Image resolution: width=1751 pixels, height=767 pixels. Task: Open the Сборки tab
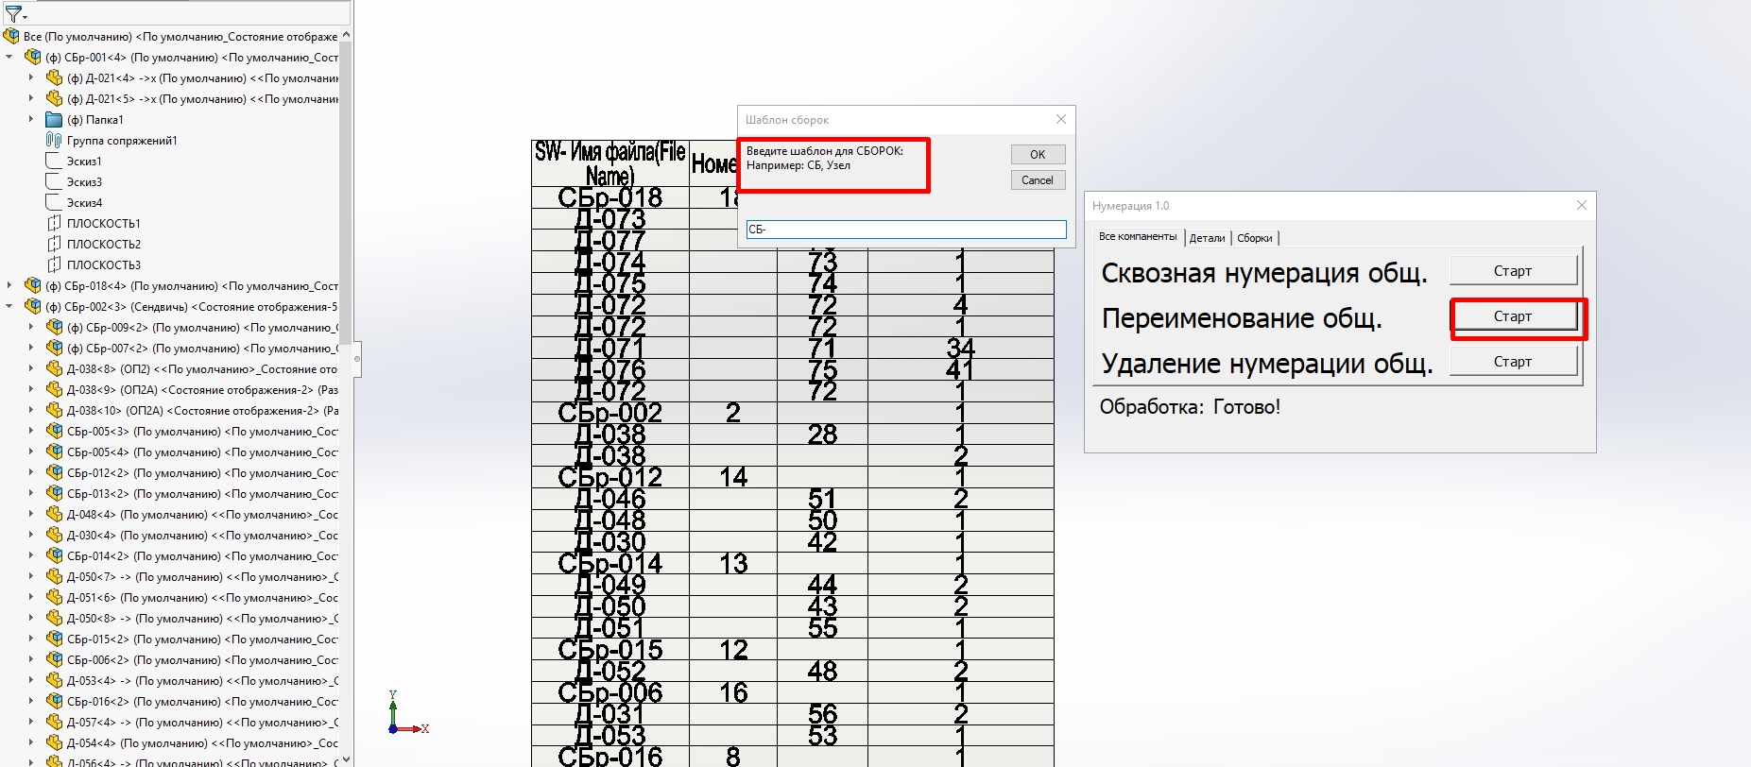(x=1255, y=238)
